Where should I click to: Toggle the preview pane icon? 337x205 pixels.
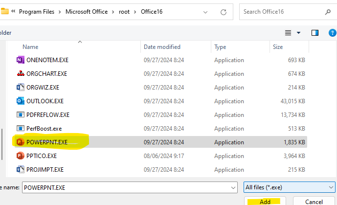(x=315, y=33)
